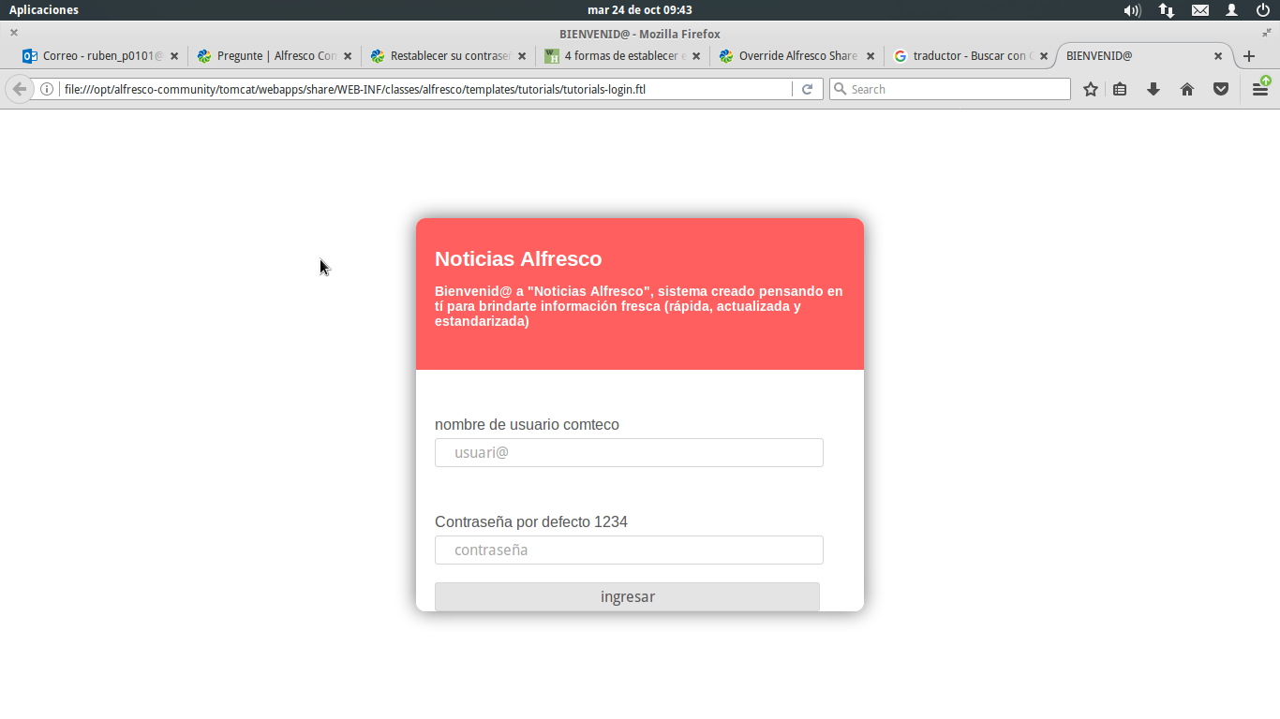Image resolution: width=1280 pixels, height=719 pixels.
Task: Close the Firefox window with X button
Action: pos(14,33)
